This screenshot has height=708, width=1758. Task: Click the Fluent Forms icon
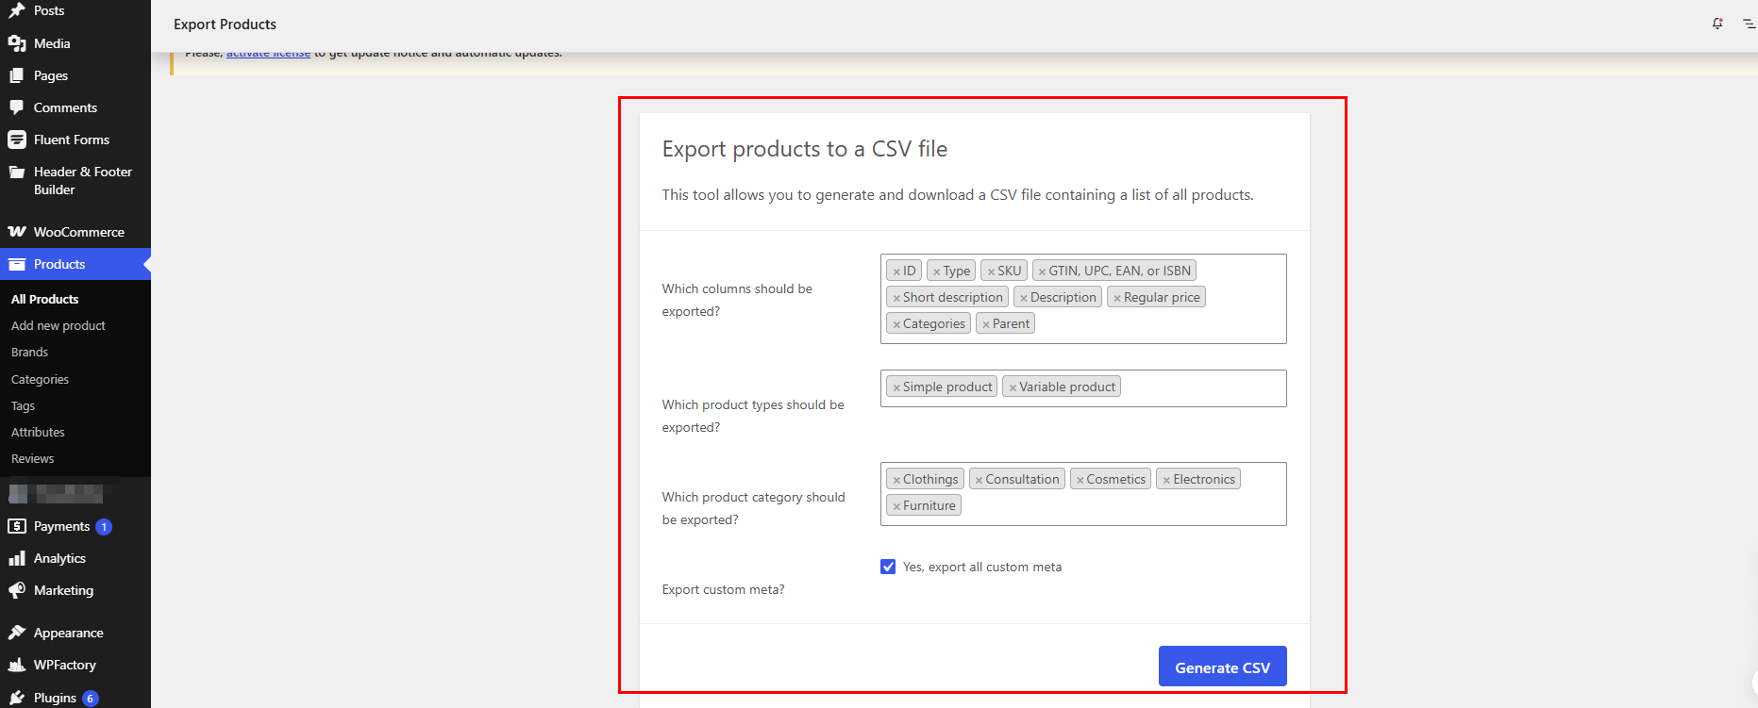coord(17,140)
